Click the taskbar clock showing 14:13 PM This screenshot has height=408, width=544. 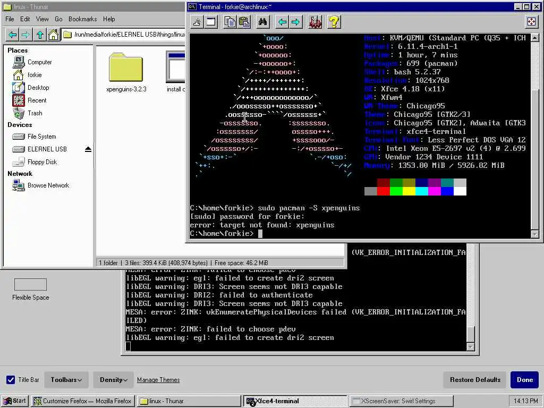point(525,401)
